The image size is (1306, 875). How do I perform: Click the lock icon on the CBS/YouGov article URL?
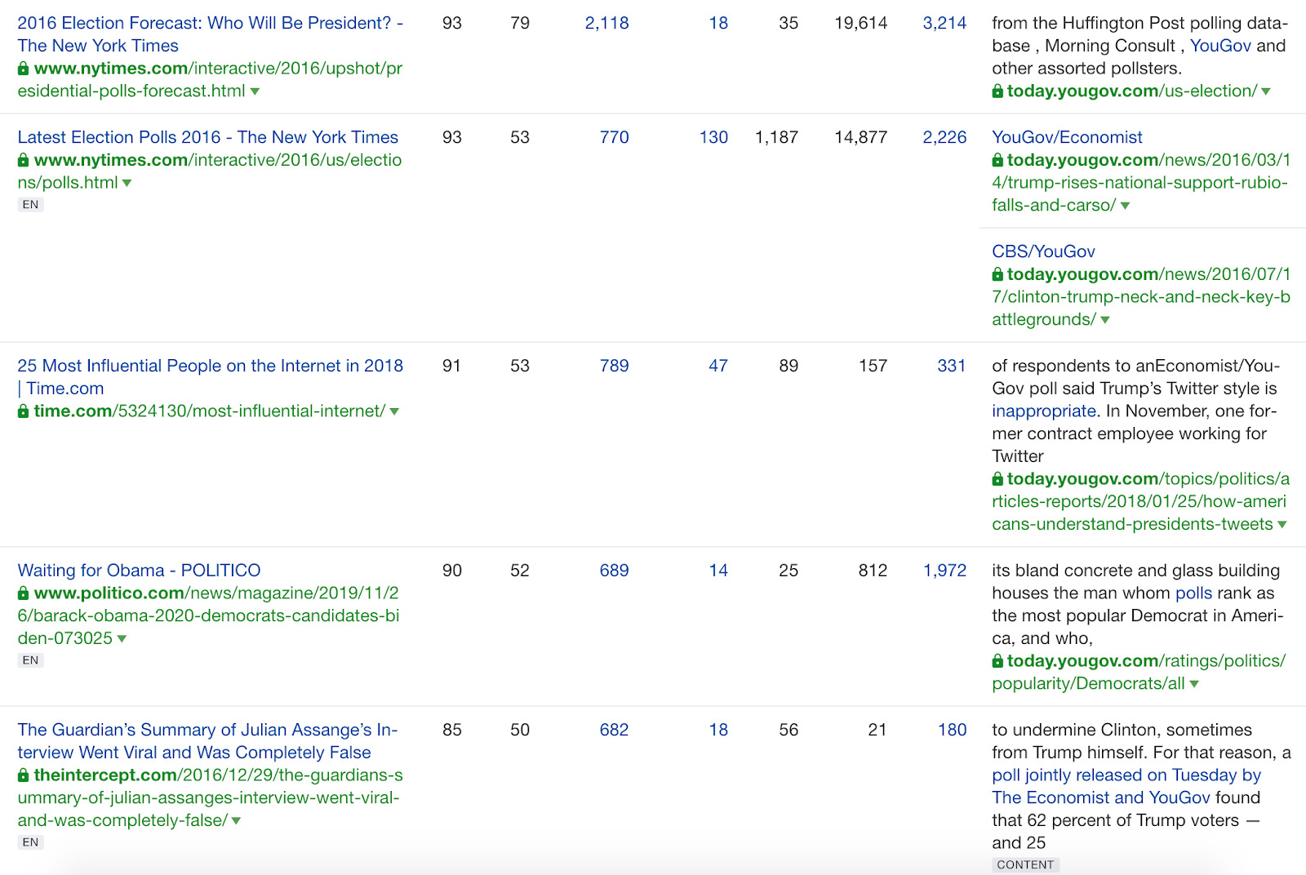(997, 274)
